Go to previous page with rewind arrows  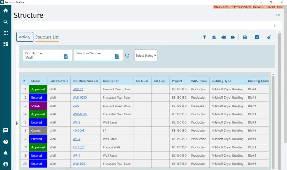pyautogui.click(x=223, y=37)
